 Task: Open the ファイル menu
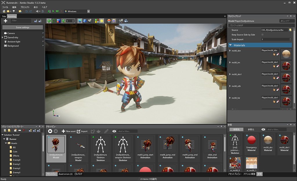(x=5, y=7)
